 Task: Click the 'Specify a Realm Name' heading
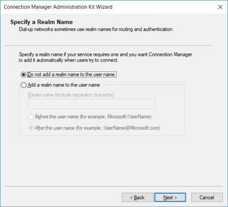coord(42,22)
